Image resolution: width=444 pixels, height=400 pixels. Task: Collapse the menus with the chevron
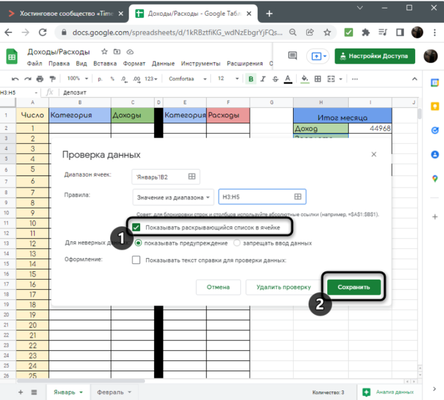415,79
